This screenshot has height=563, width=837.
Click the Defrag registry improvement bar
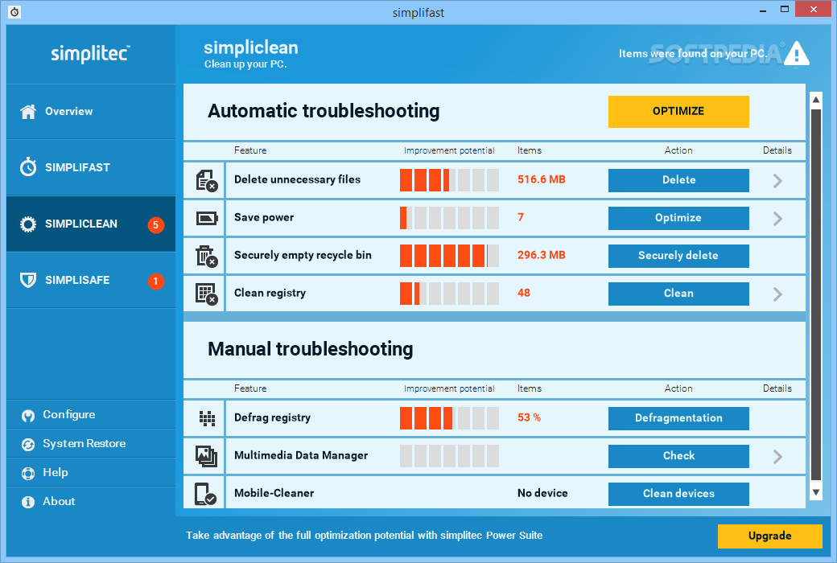tap(449, 418)
